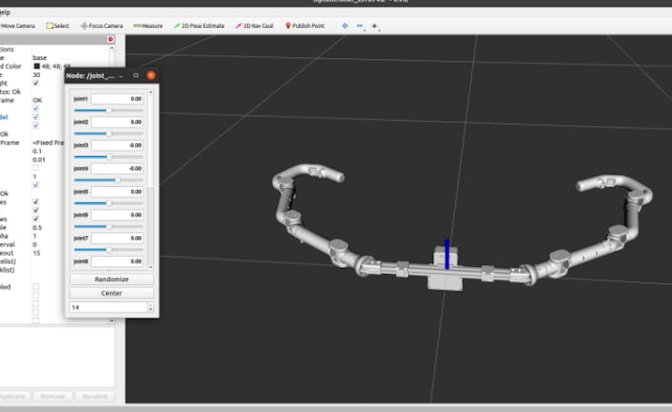Toggle the checkbox below value 30
672x412 pixels.
coord(36,83)
